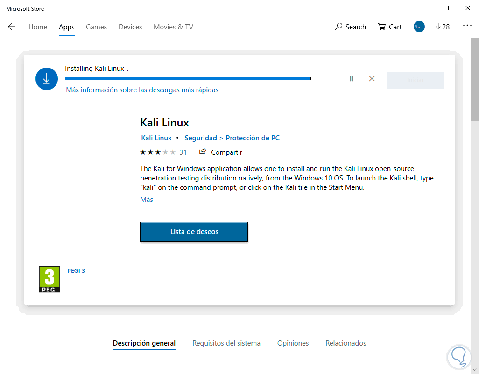Open Más información sobre las descargas link
Screen dimensions: 479x374
142,90
